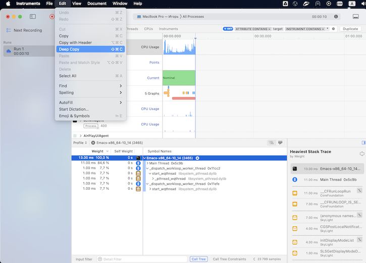Click the __CFRunLoopRun orange framework icon

coord(295,193)
